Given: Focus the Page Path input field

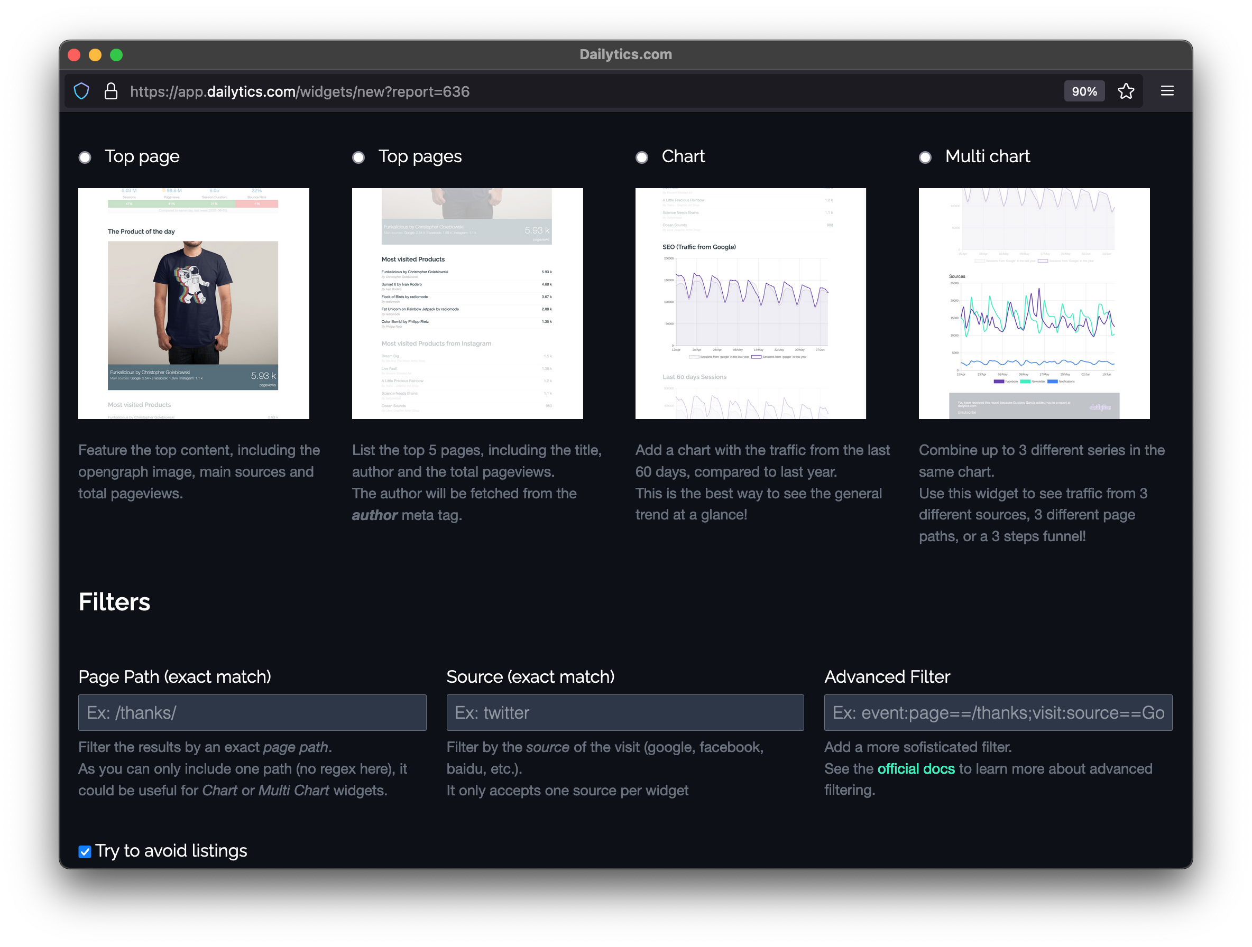Looking at the screenshot, I should [x=252, y=713].
